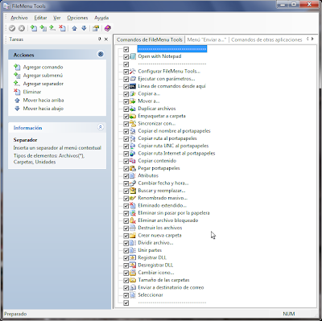The width and height of the screenshot is (322, 321).
Task: Select the Comandos de FileMenu Tools tab
Action: pos(150,39)
